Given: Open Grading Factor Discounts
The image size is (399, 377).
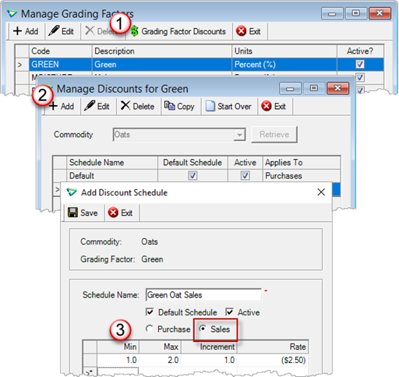Looking at the screenshot, I should (178, 31).
